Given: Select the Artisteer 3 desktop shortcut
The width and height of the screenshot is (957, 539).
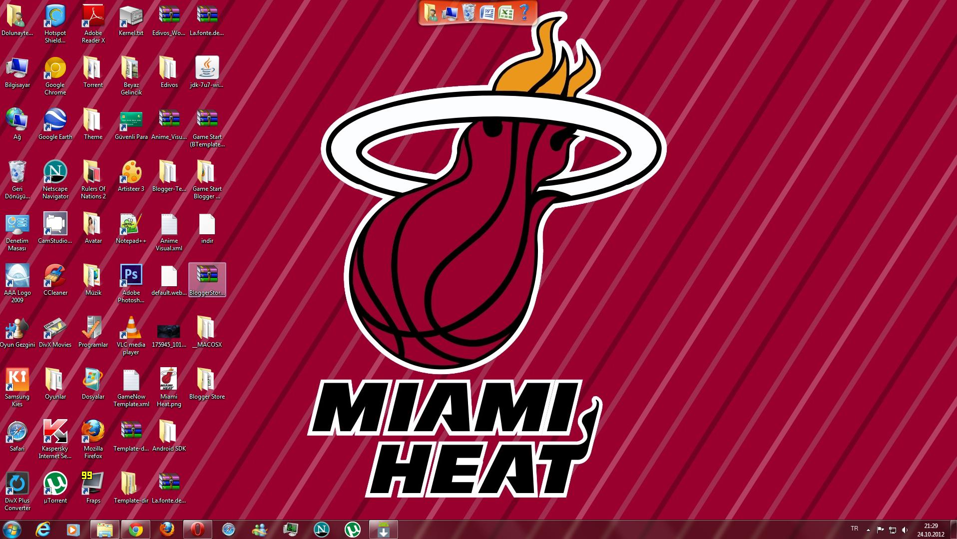Looking at the screenshot, I should pos(131,176).
